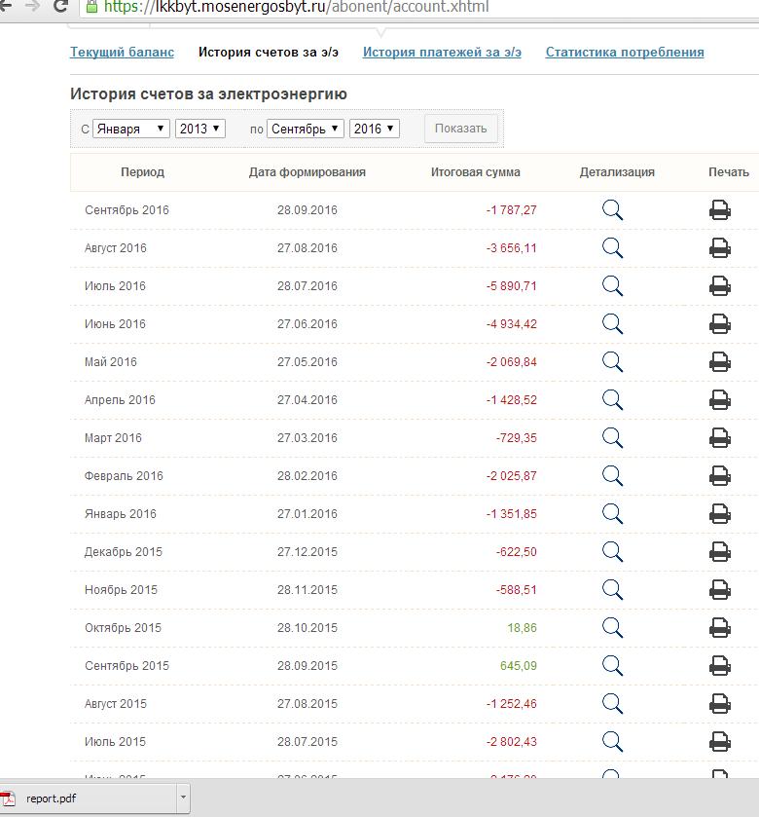Show details for Октябрь 2015 bill
The width and height of the screenshot is (759, 817).
pyautogui.click(x=612, y=628)
